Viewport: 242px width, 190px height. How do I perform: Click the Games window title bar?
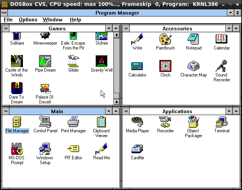(57, 28)
